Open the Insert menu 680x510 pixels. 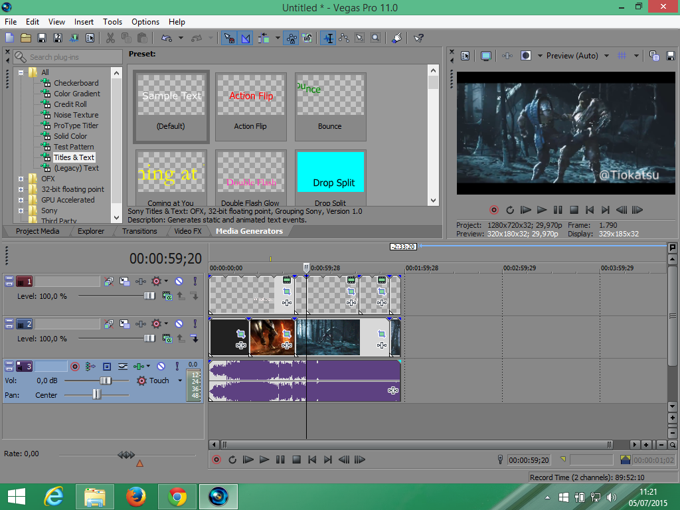[x=84, y=22]
